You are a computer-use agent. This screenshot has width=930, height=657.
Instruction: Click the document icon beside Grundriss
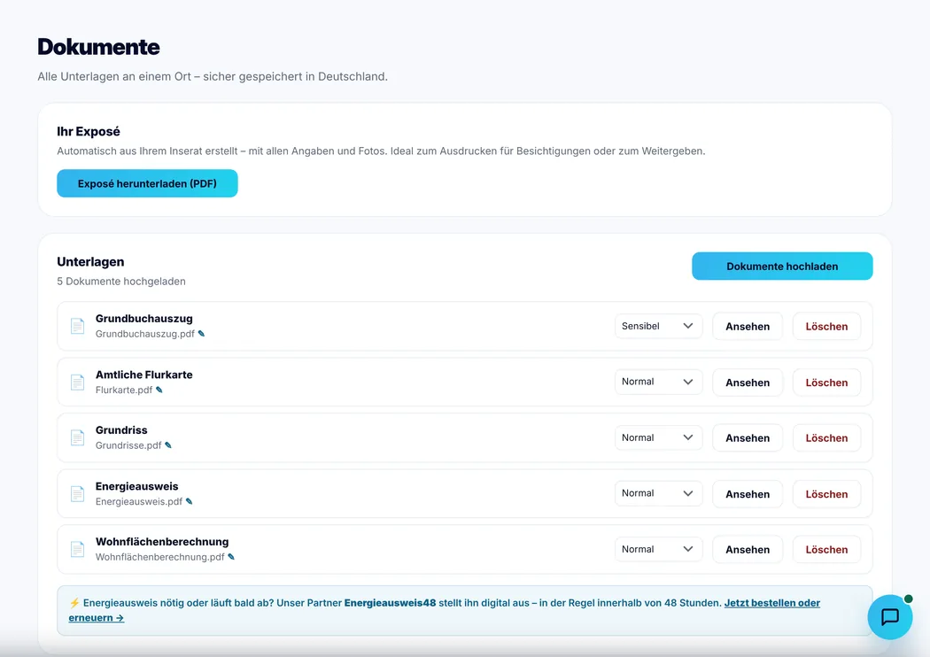click(x=78, y=437)
